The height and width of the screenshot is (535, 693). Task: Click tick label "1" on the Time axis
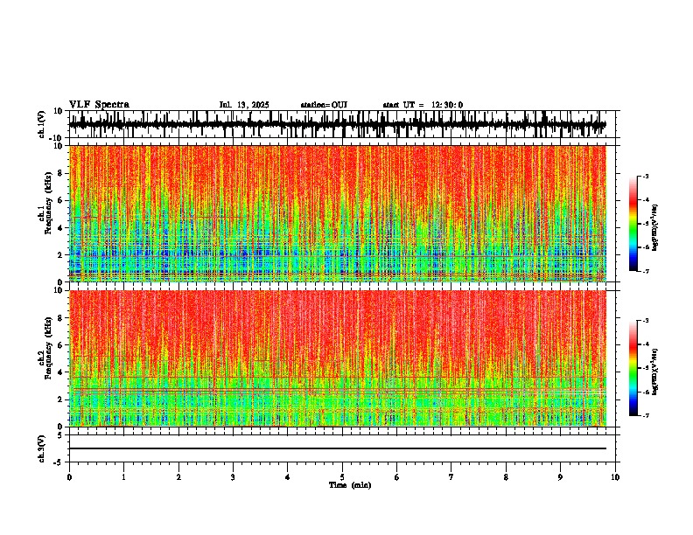point(123,477)
